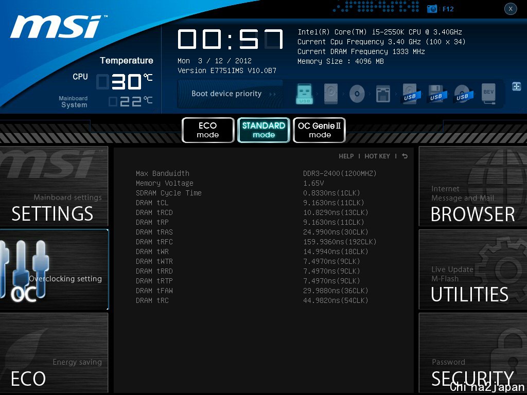Click the 0.8330ns(1CLK) value
Viewport: 527px width, 395px height.
coord(331,193)
